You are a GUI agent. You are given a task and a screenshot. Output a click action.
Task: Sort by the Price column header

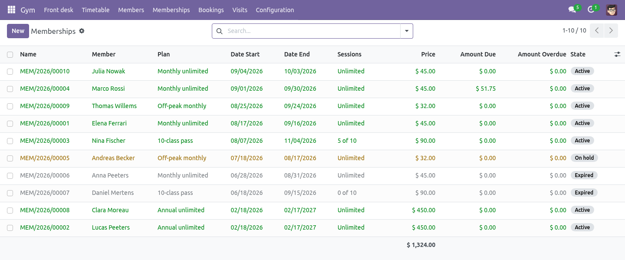click(428, 54)
